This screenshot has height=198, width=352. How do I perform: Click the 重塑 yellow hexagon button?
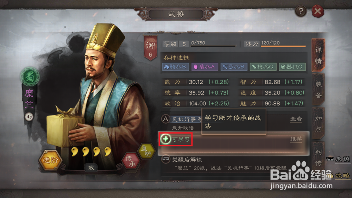(146, 151)
